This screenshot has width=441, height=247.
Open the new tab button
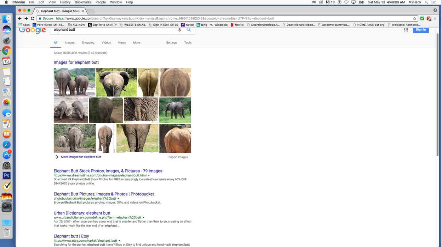pos(91,11)
